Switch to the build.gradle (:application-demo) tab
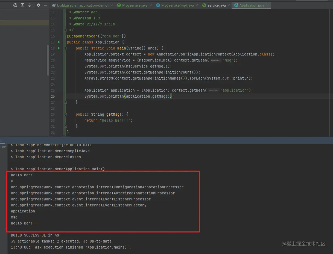The width and height of the screenshot is (333, 254). point(83,5)
